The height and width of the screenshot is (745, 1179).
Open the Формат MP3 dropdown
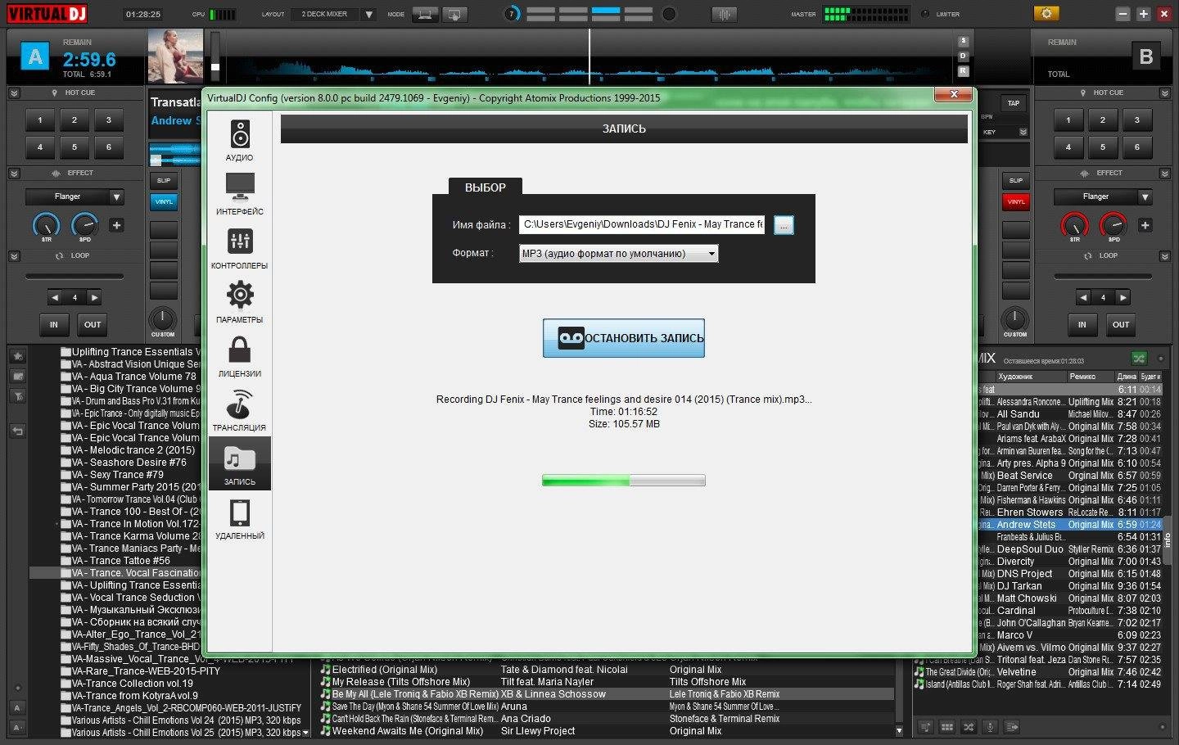[619, 254]
